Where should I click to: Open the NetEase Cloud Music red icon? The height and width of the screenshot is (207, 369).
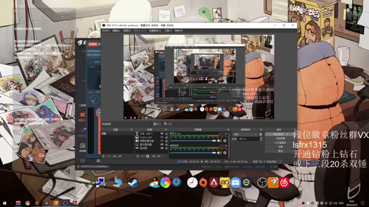click(284, 183)
